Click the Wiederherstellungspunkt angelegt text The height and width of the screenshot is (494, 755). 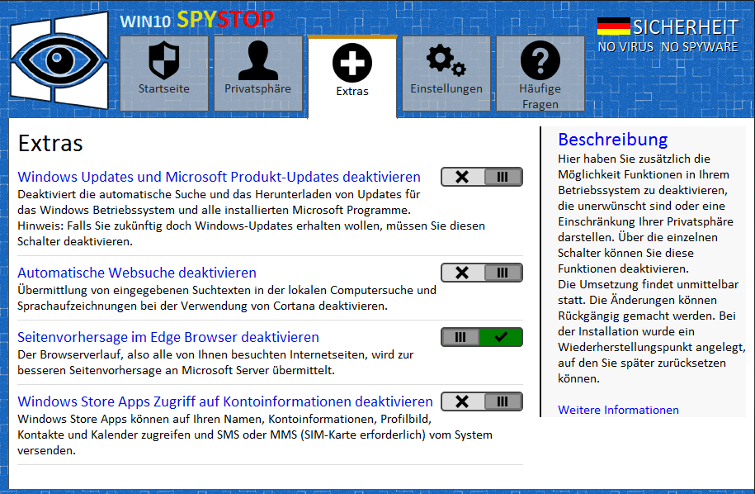tap(652, 347)
